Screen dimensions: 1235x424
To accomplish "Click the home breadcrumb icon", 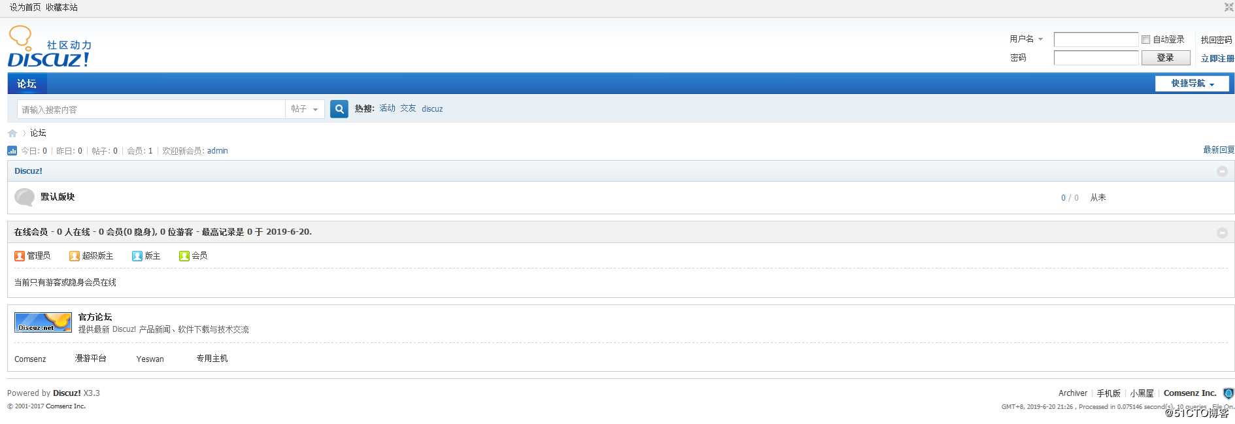I will click(12, 133).
